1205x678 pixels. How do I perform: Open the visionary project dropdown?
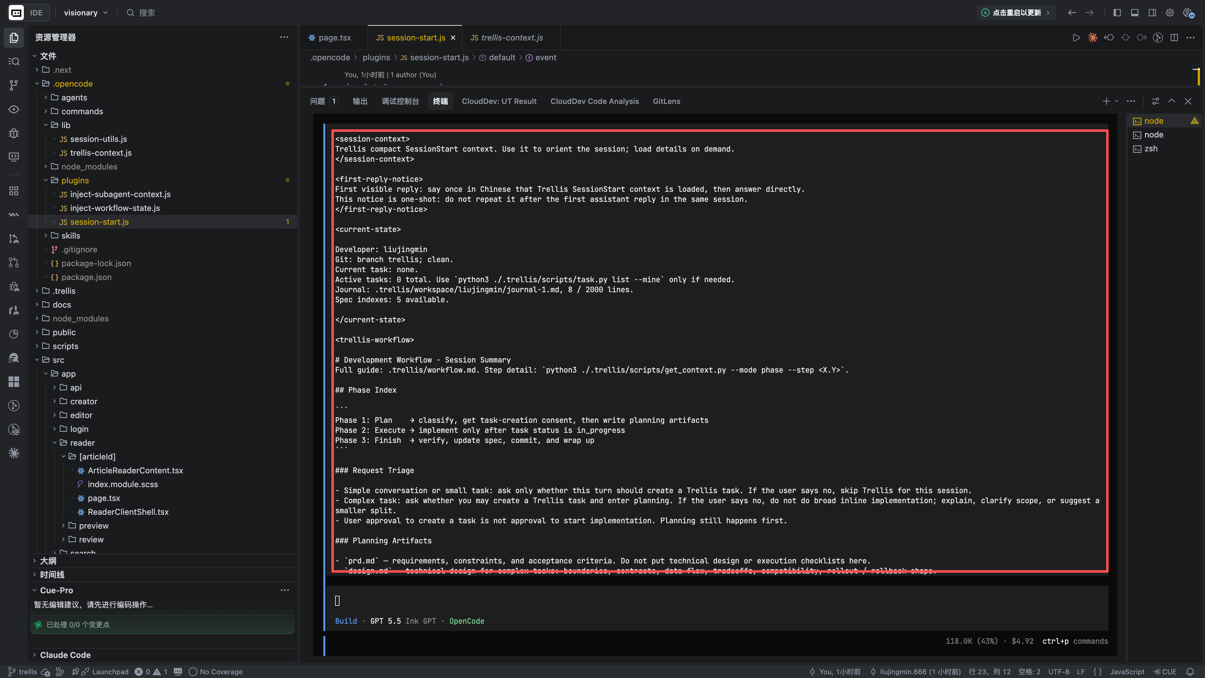click(x=86, y=13)
